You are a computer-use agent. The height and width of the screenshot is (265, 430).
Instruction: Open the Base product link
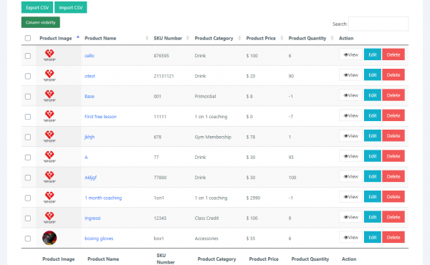(90, 96)
